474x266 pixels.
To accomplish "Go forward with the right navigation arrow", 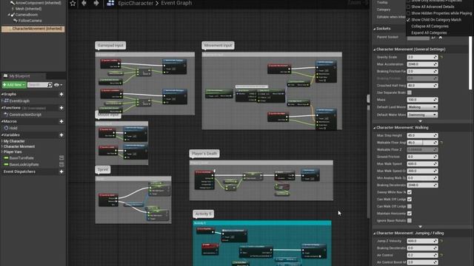I will coord(96,3).
